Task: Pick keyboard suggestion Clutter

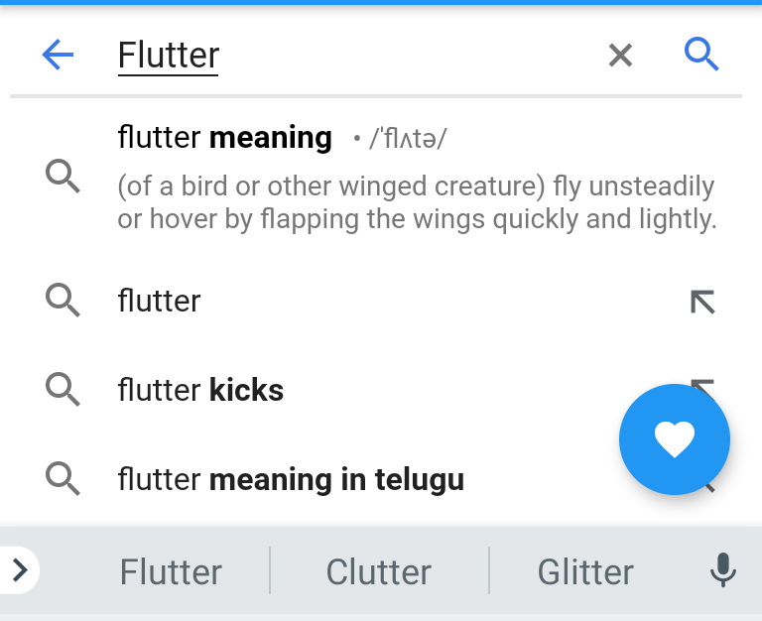Action: point(379,571)
